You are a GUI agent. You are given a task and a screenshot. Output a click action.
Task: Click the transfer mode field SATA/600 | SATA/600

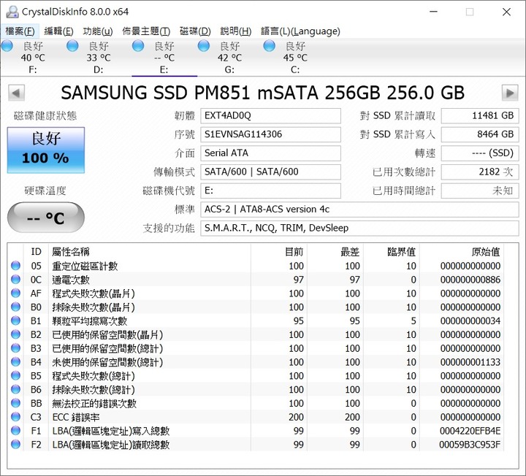point(270,172)
